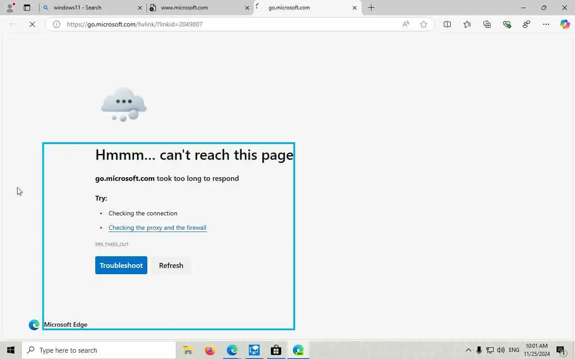Image resolution: width=575 pixels, height=359 pixels.
Task: Click the Troubleshoot button
Action: pos(121,265)
